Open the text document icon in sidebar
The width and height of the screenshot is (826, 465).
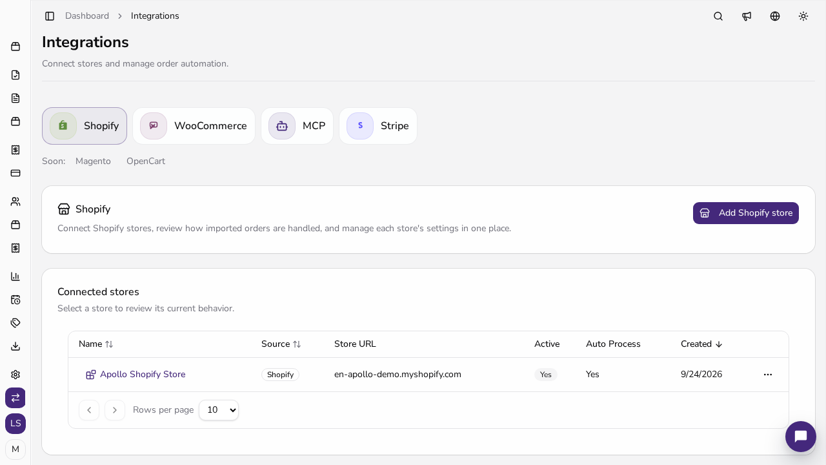tap(15, 98)
